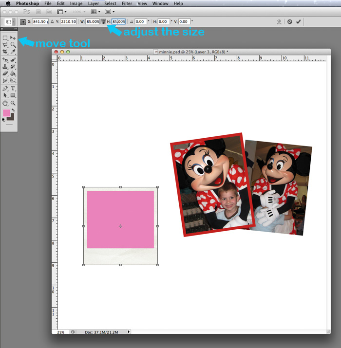Screen dimensions: 341x348
Task: Open the File menu
Action: pos(48,3)
